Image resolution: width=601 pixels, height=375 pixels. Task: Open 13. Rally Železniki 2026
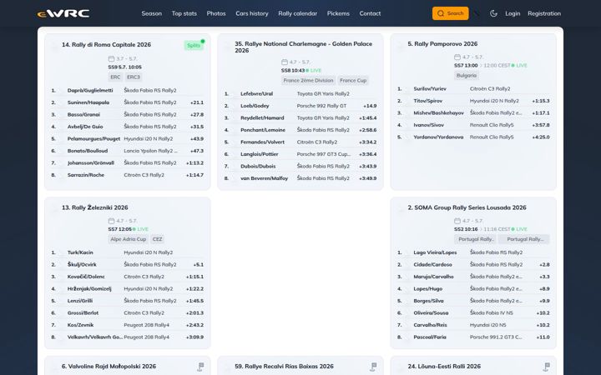click(94, 207)
